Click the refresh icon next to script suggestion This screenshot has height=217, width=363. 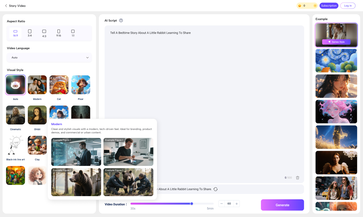216,189
